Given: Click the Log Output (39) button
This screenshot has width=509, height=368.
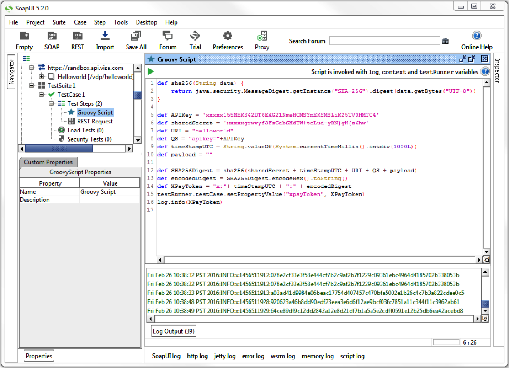Looking at the screenshot, I should click(x=173, y=331).
